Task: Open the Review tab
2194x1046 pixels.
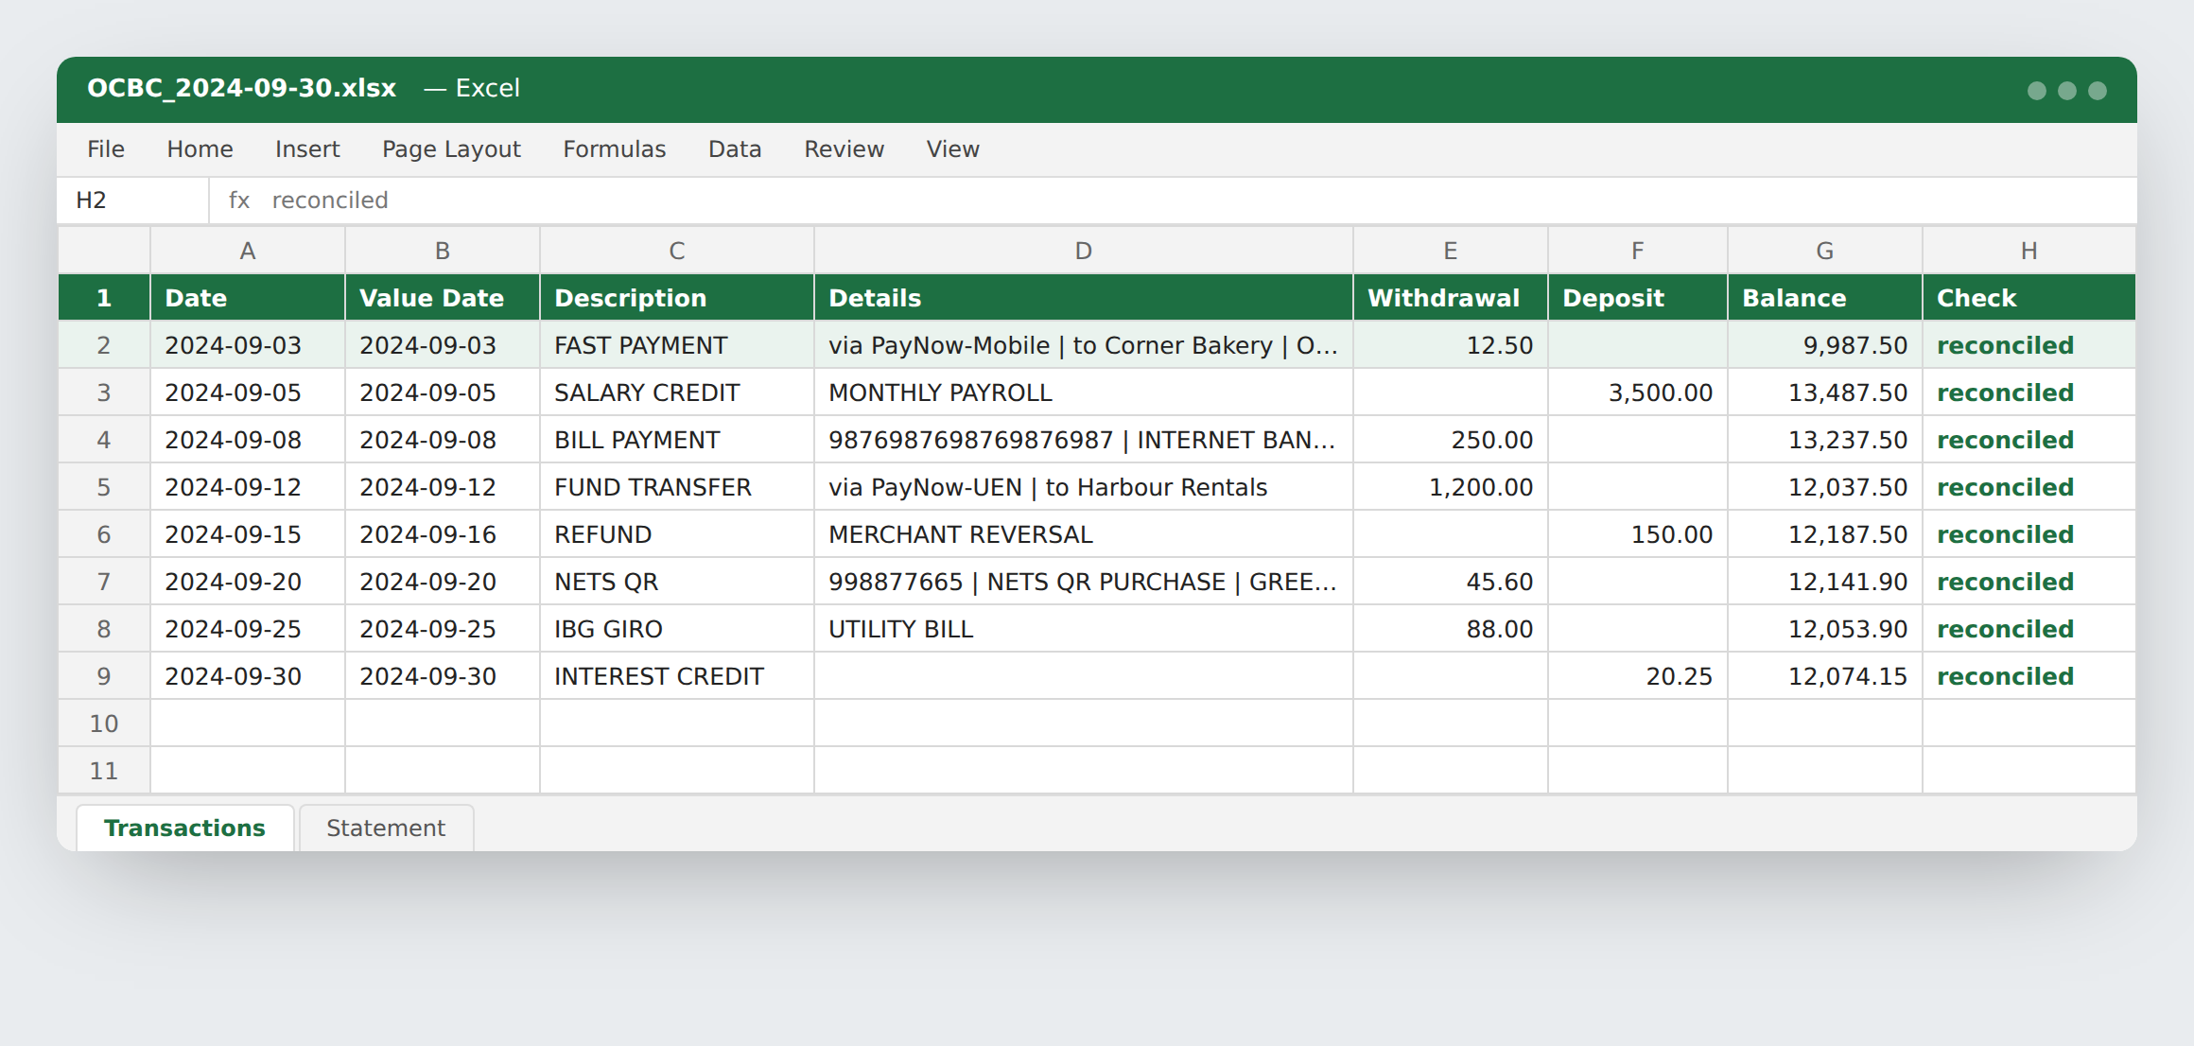Action: point(844,149)
